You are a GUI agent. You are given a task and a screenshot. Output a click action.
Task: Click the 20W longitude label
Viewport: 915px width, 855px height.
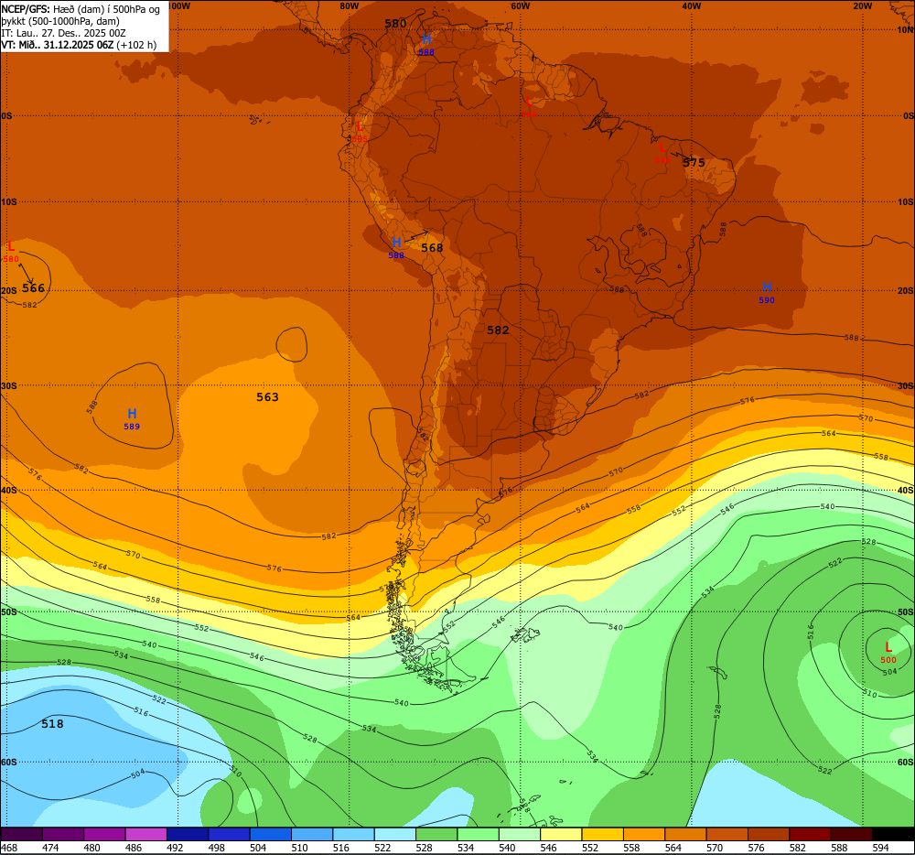point(862,5)
